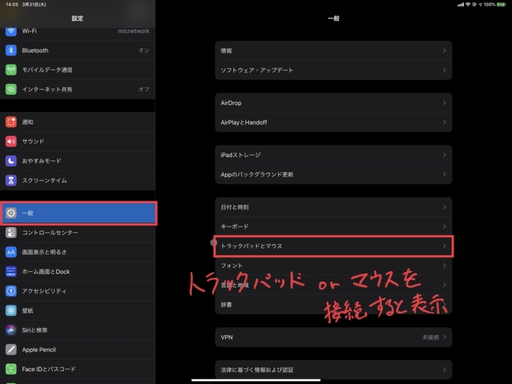
Task: Tap the 通知 red notification icon
Action: pos(11,122)
